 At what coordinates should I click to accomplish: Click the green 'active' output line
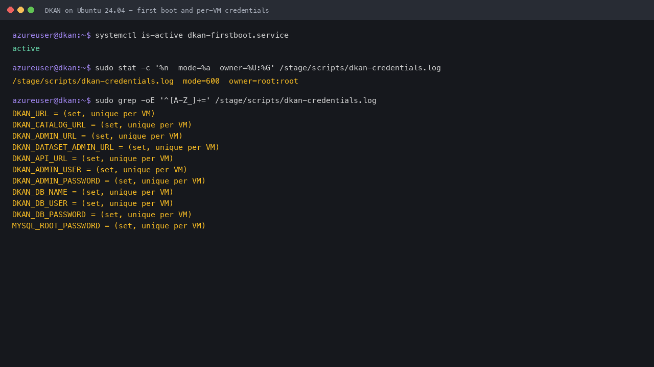pos(26,48)
